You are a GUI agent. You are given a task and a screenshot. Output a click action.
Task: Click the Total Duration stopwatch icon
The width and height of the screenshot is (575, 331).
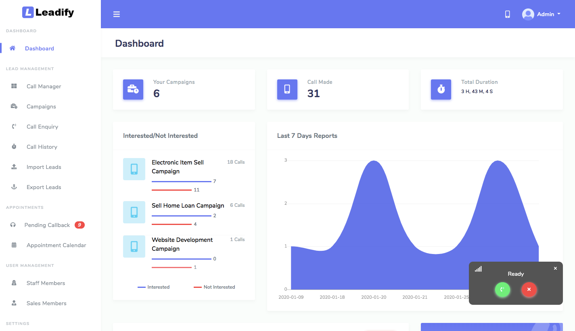pos(441,90)
